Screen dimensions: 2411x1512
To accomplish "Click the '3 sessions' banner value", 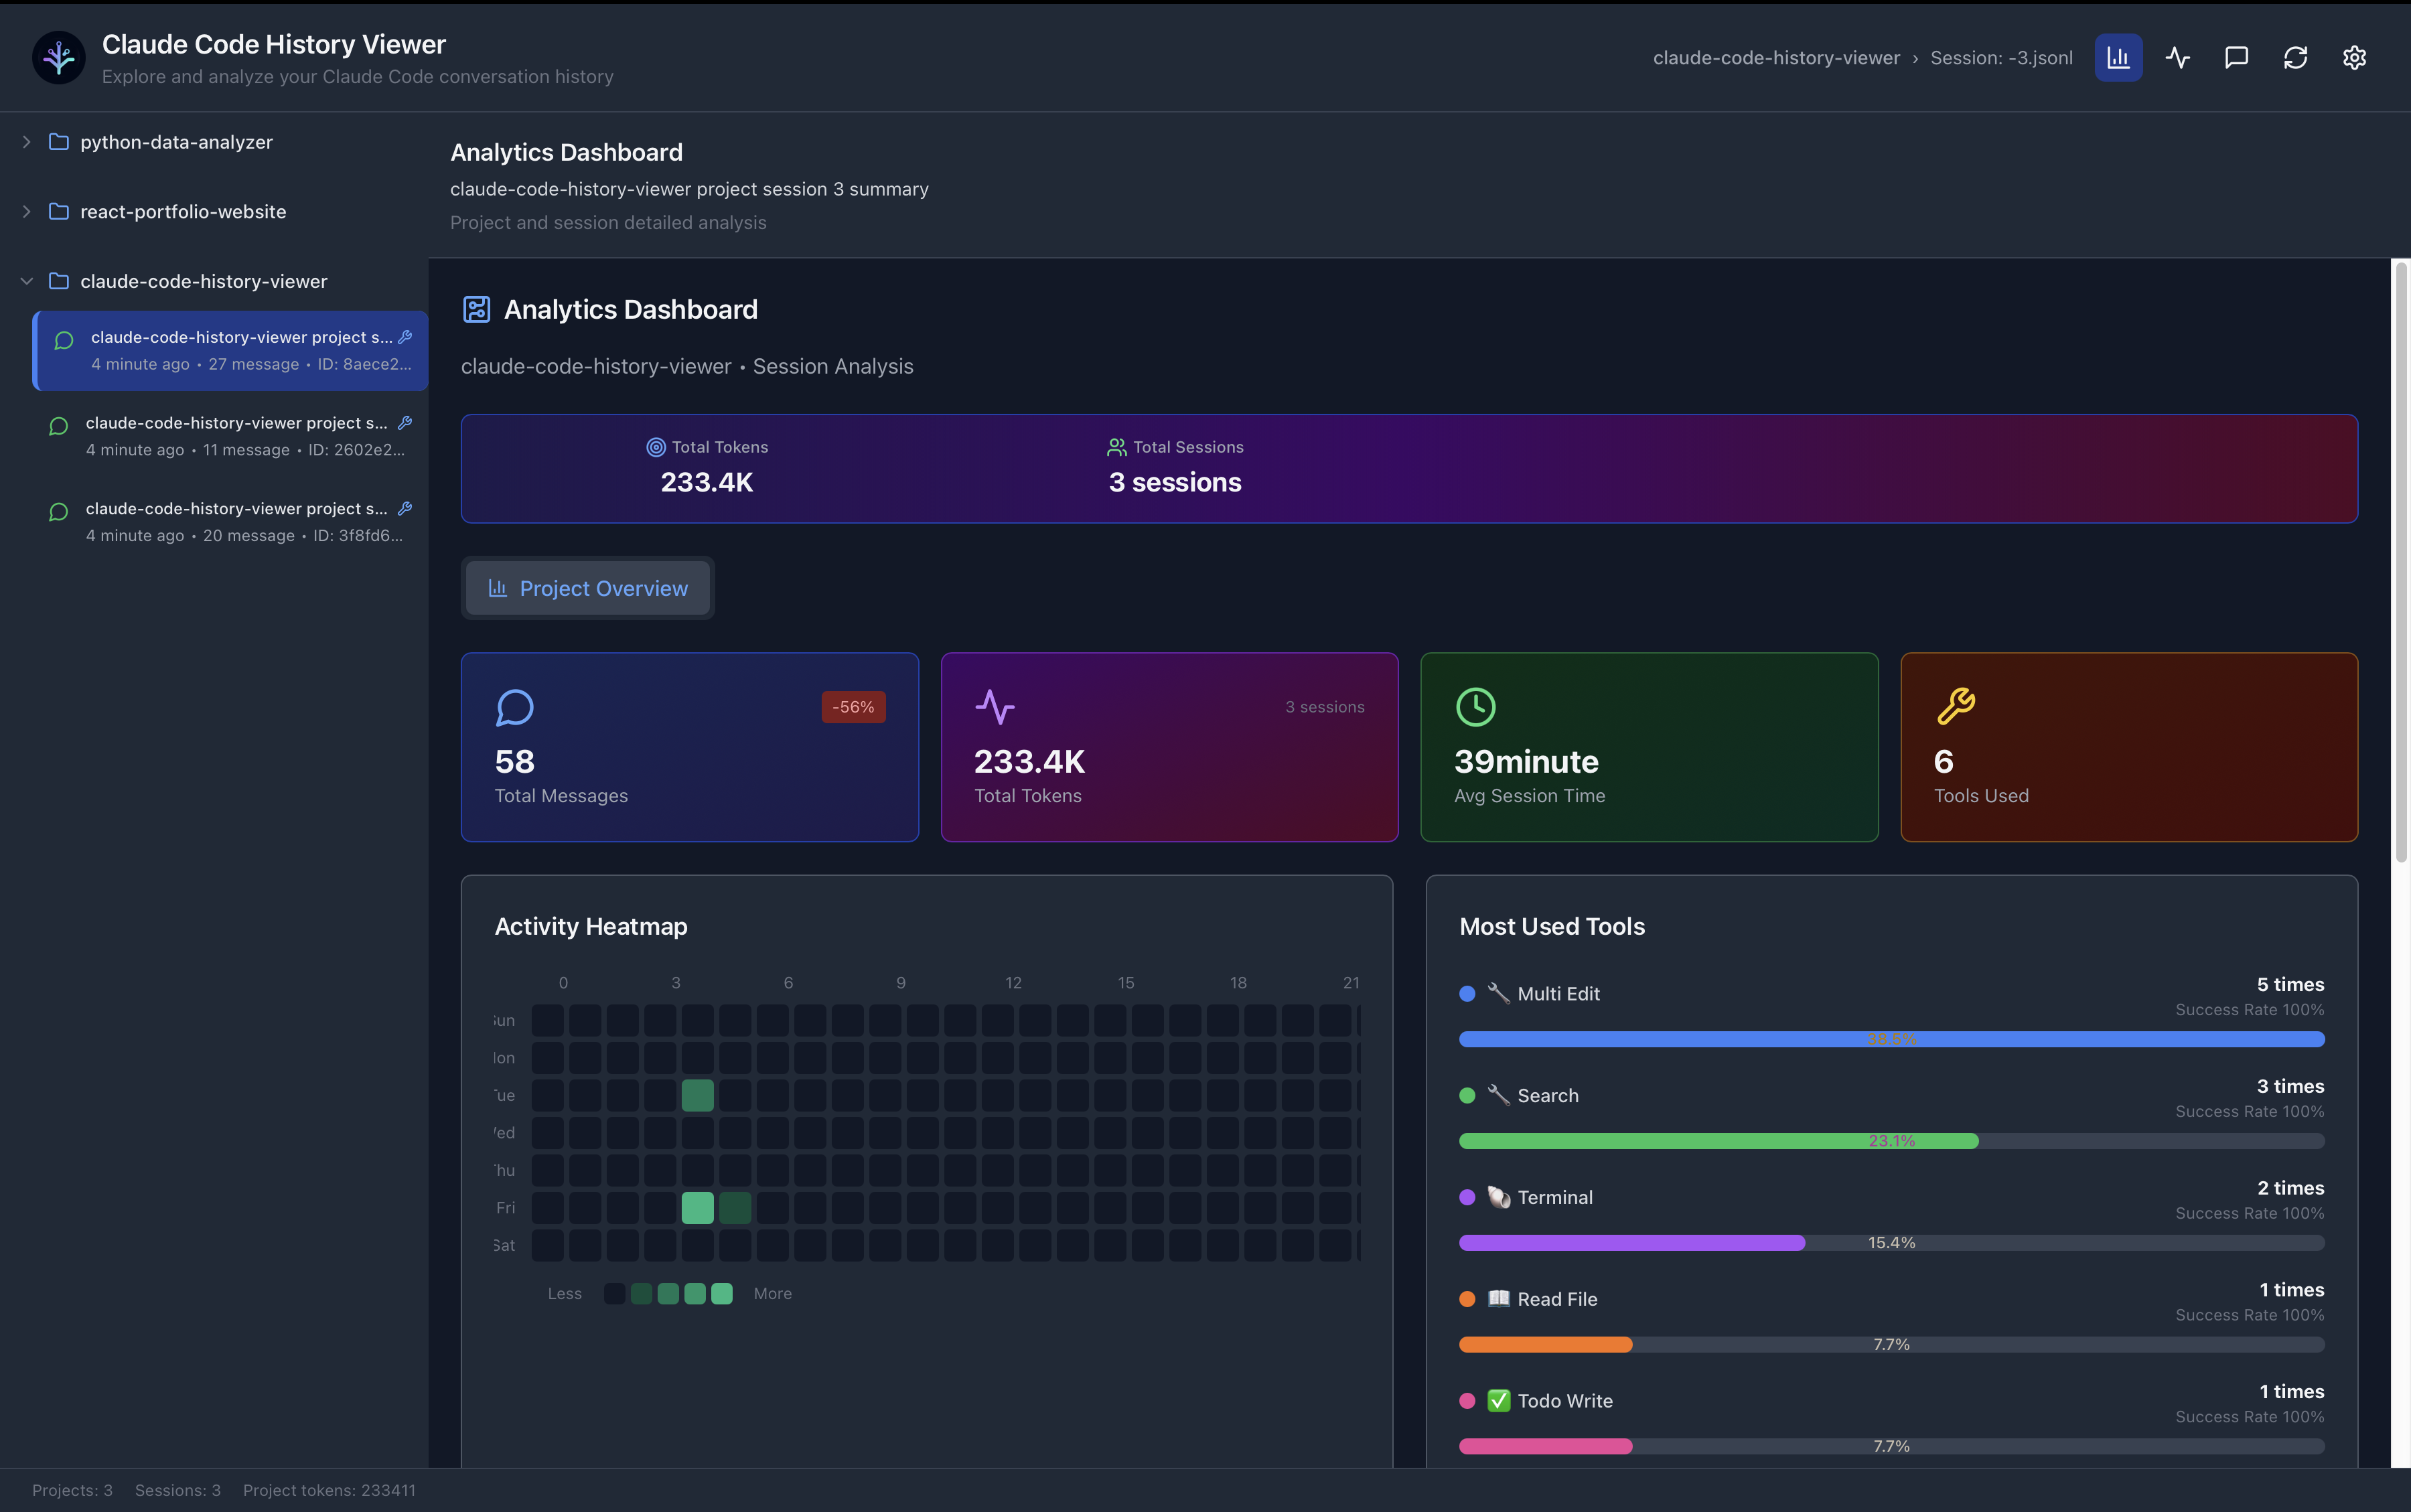I will [1175, 483].
